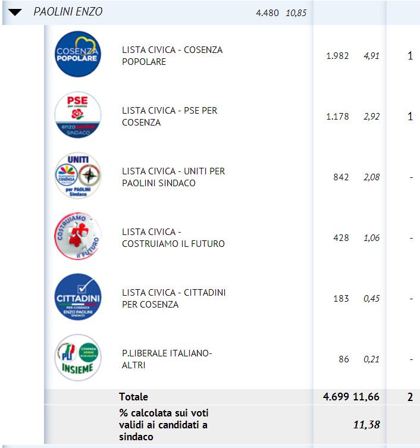Click the total votes value 4.699
Screen dimensions: 420x448
point(337,397)
